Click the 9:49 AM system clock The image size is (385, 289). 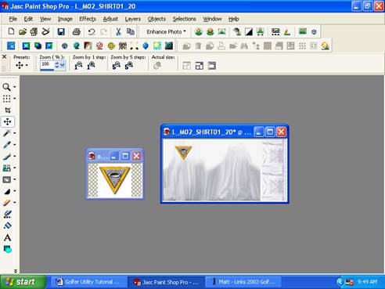pos(367,282)
